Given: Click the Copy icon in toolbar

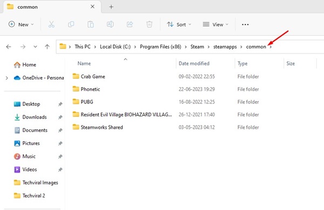Looking at the screenshot, I should pos(71,24).
